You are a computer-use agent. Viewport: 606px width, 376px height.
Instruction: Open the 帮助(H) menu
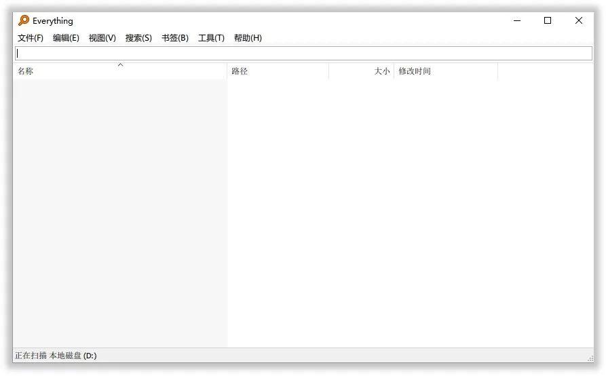click(248, 38)
